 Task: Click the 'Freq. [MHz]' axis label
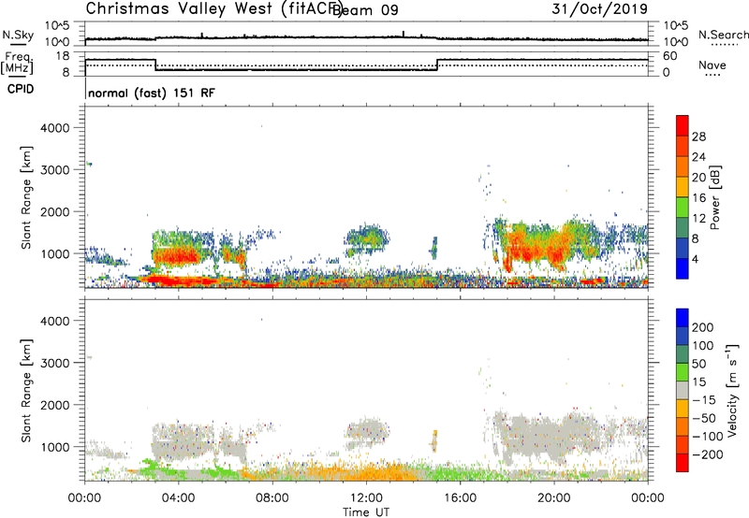tap(17, 63)
